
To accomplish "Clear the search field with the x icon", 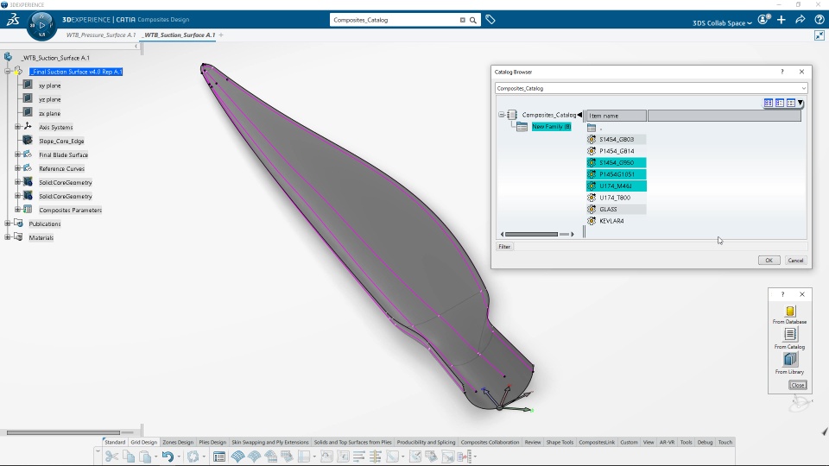I will click(463, 20).
